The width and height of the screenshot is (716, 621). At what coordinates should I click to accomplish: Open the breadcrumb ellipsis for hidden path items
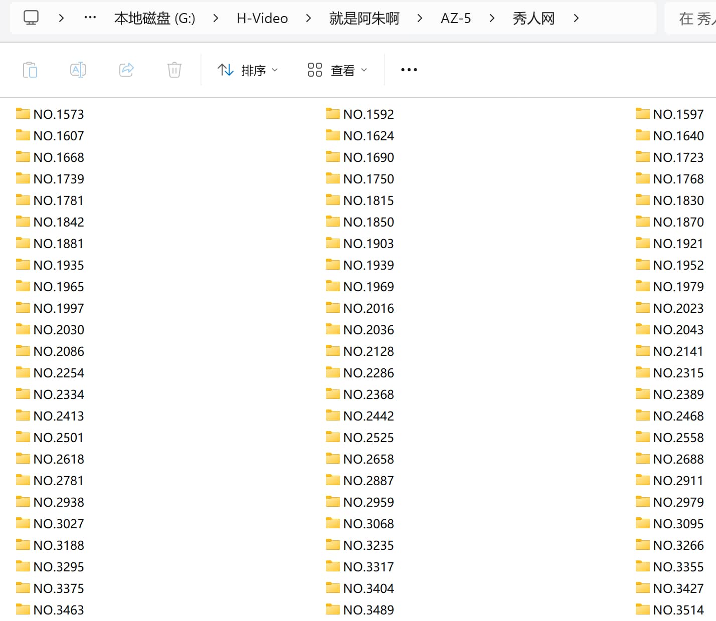(89, 18)
